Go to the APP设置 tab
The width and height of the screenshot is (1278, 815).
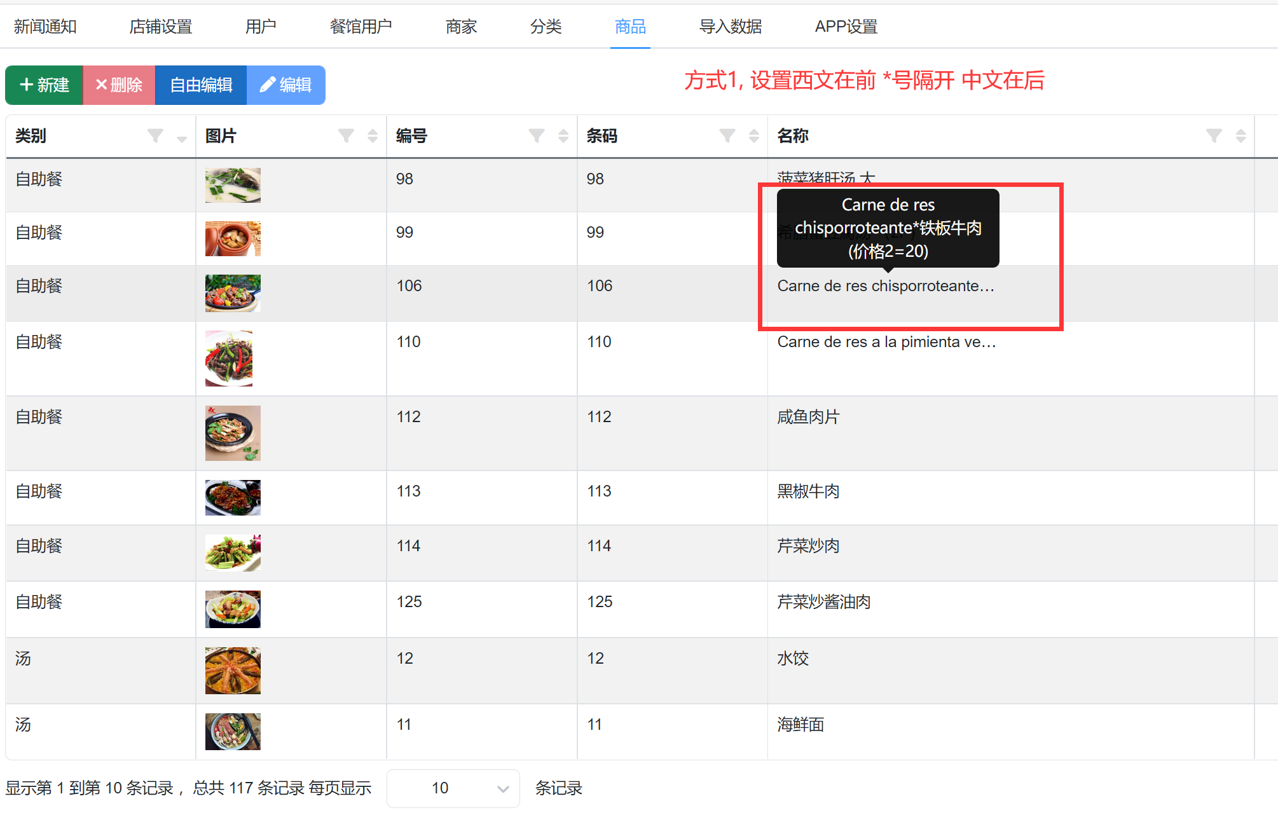coord(846,27)
